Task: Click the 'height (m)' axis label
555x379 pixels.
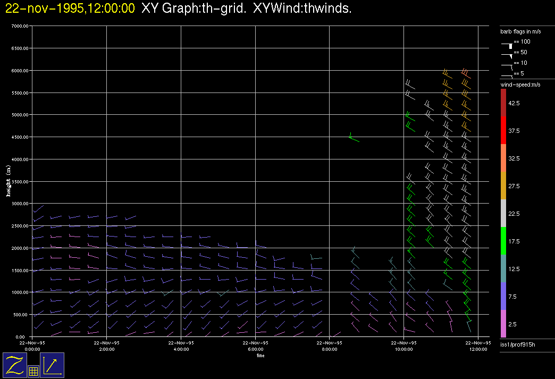Action: (9, 181)
